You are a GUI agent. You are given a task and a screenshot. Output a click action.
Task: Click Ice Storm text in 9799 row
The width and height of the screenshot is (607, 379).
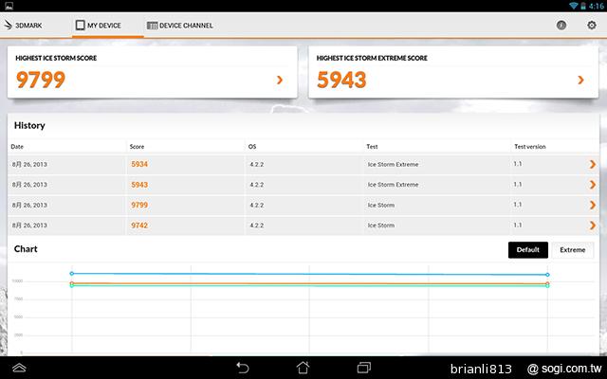point(381,205)
